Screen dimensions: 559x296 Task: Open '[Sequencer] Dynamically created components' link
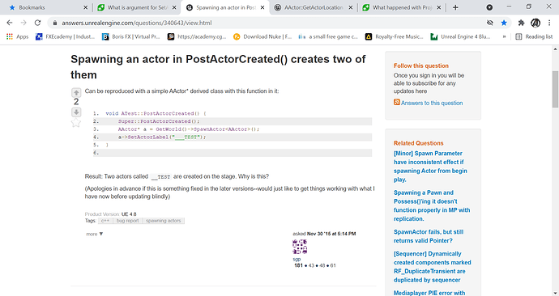point(433,267)
